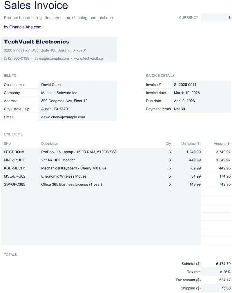Click 27" 4K UHD Monitor description
The height and width of the screenshot is (293, 232).
(x=58, y=160)
